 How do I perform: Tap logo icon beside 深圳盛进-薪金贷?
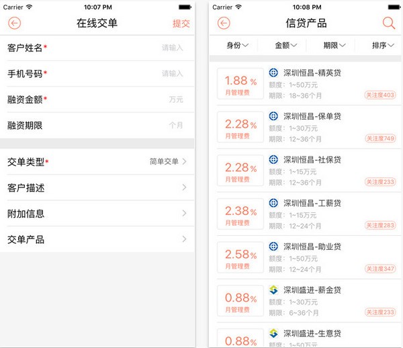point(273,290)
